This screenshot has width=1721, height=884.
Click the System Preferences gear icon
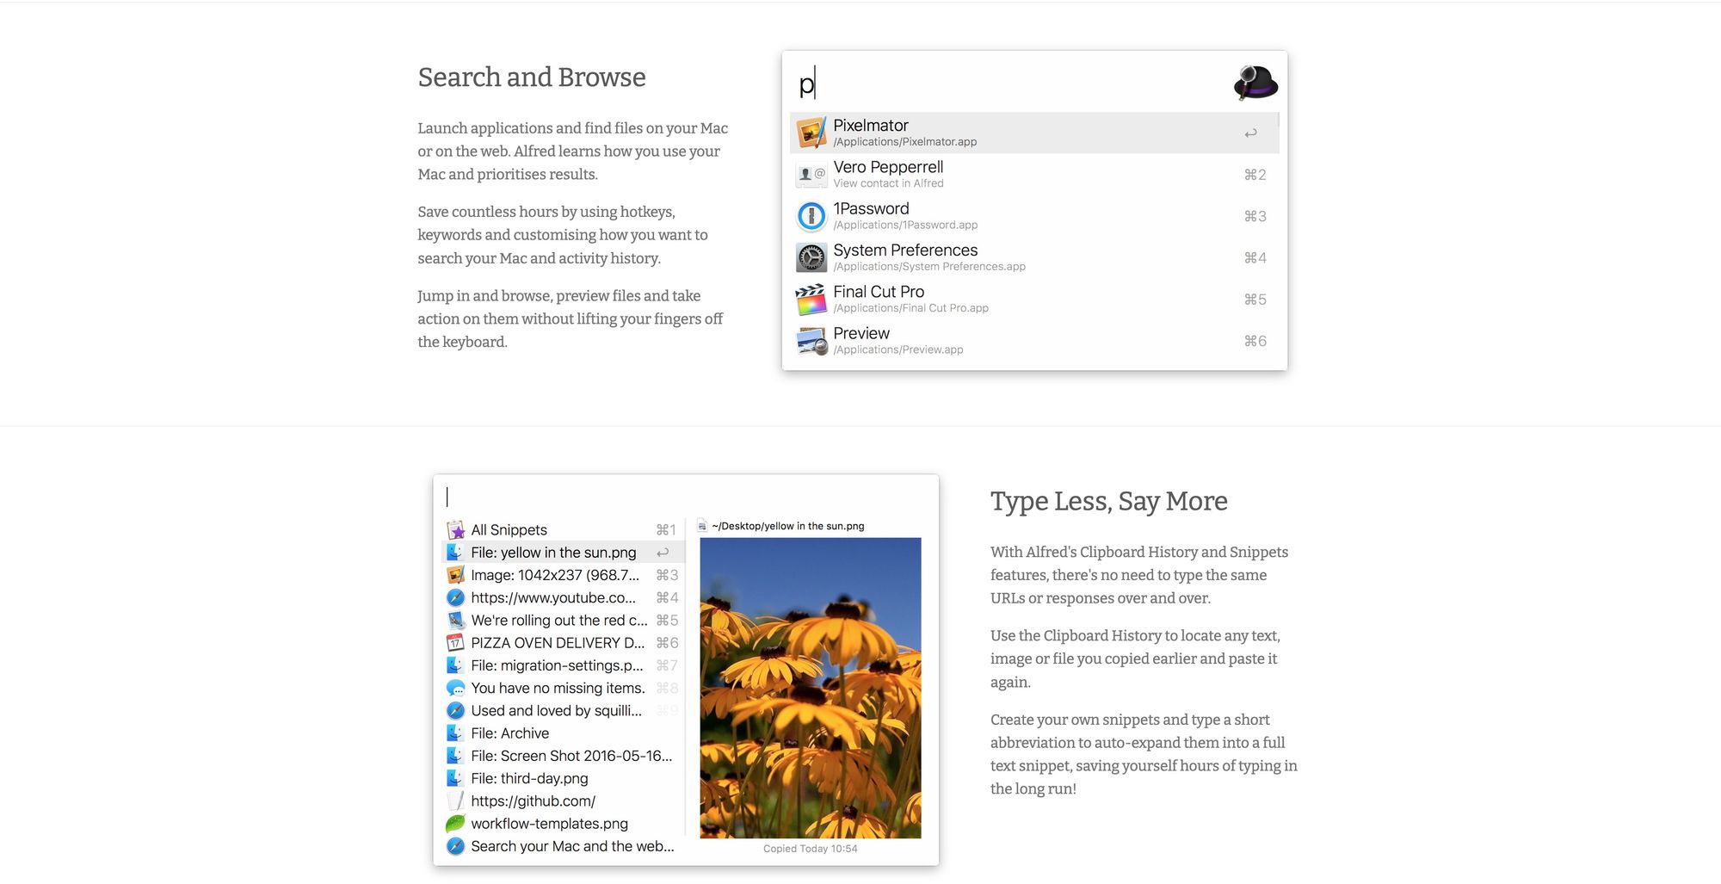pyautogui.click(x=811, y=257)
